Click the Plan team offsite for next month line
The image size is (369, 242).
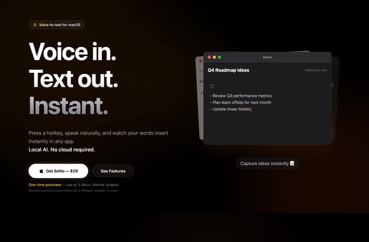[x=240, y=102]
